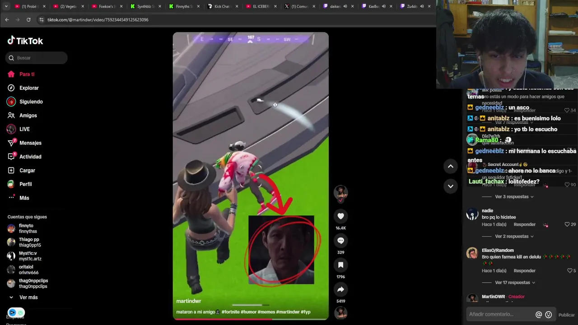578x325 pixels.
Task: Open the finnyto followed account
Action: tap(27, 228)
